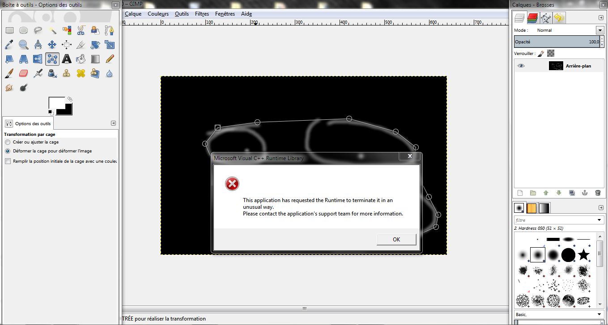Enable 'Remplir la position initiale' checkbox
This screenshot has width=608, height=325.
click(x=8, y=161)
